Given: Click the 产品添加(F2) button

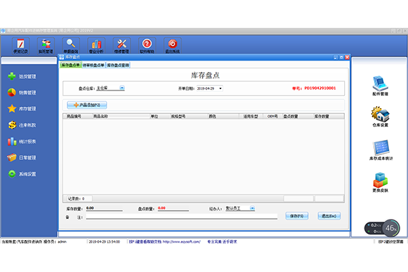Looking at the screenshot, I should tap(87, 105).
